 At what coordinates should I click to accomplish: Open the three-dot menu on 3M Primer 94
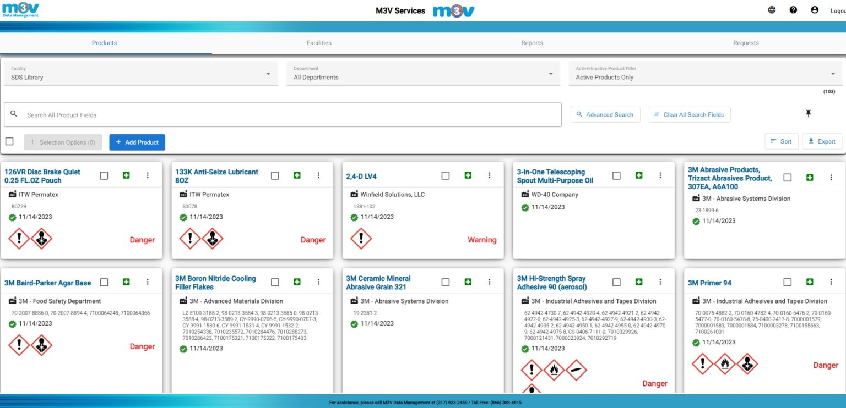[x=832, y=282]
